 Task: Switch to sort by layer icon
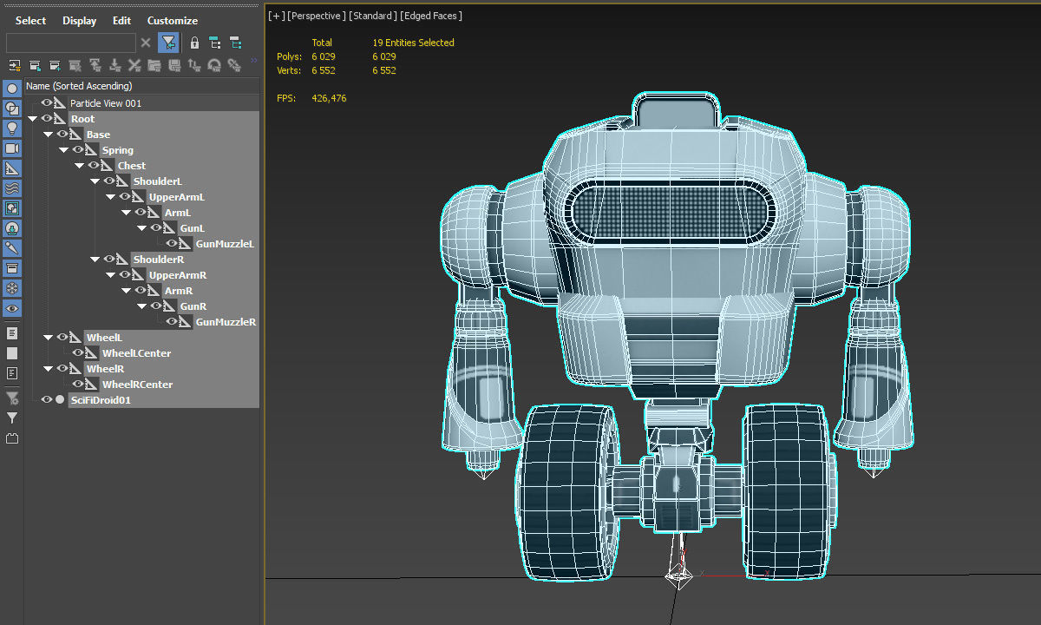[235, 43]
